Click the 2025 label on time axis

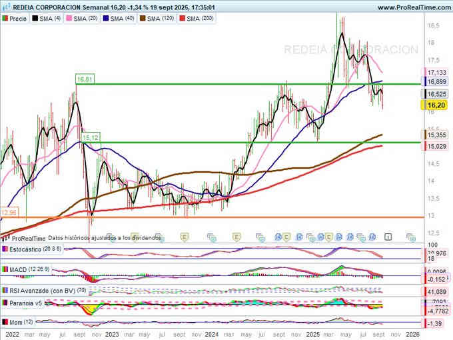(x=313, y=335)
